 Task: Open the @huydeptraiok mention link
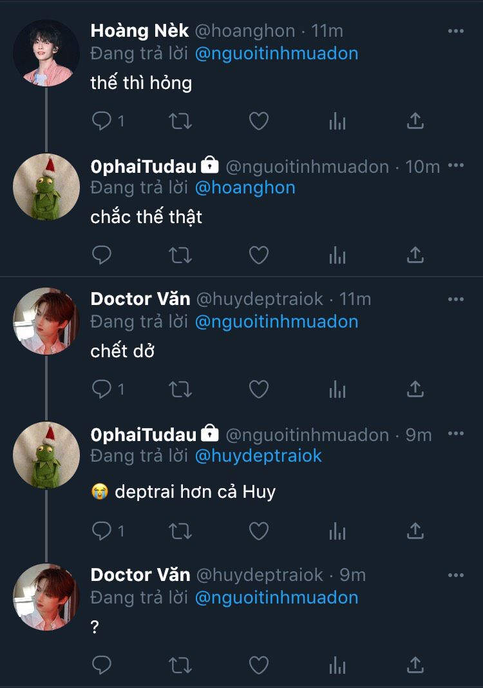point(258,456)
